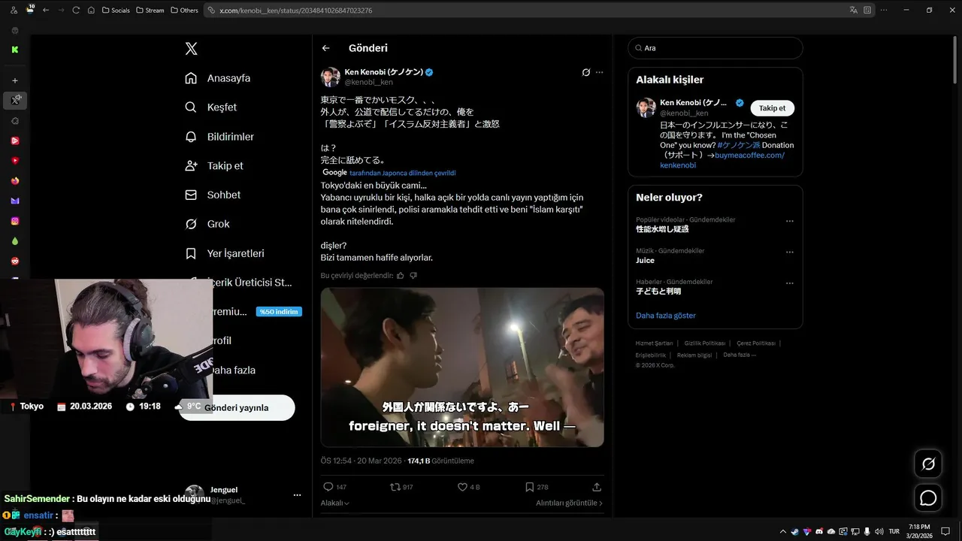The width and height of the screenshot is (962, 541).
Task: Go to Anasayfa in the sidebar
Action: 218,78
